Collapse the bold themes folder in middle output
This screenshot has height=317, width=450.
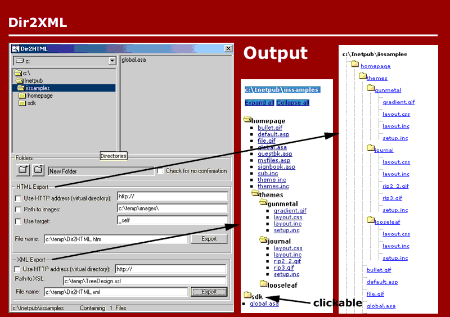click(267, 195)
